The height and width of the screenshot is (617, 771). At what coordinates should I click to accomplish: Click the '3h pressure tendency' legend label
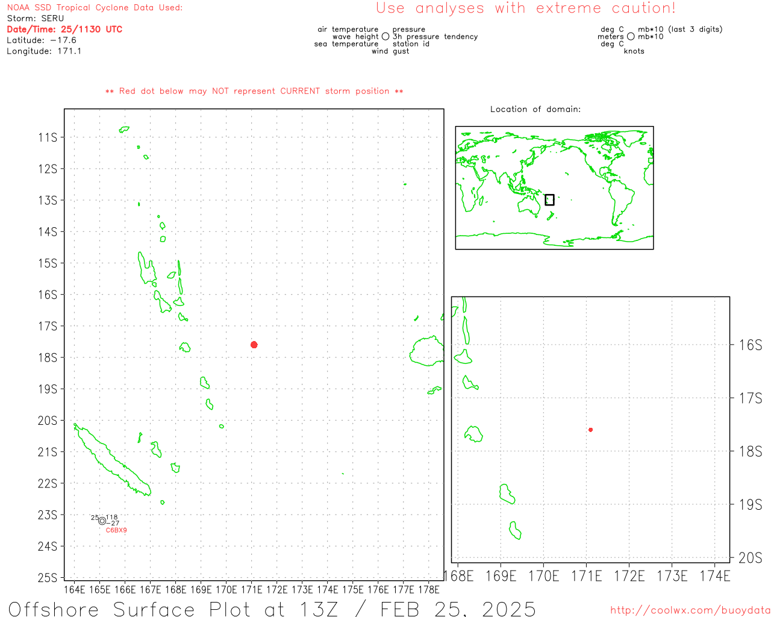pos(435,37)
